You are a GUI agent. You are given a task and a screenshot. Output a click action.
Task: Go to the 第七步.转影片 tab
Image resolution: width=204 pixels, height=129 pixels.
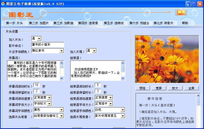click(163, 23)
